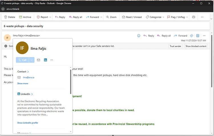Expand the Contact section header
Screen dimensions: 214x136
point(23,72)
